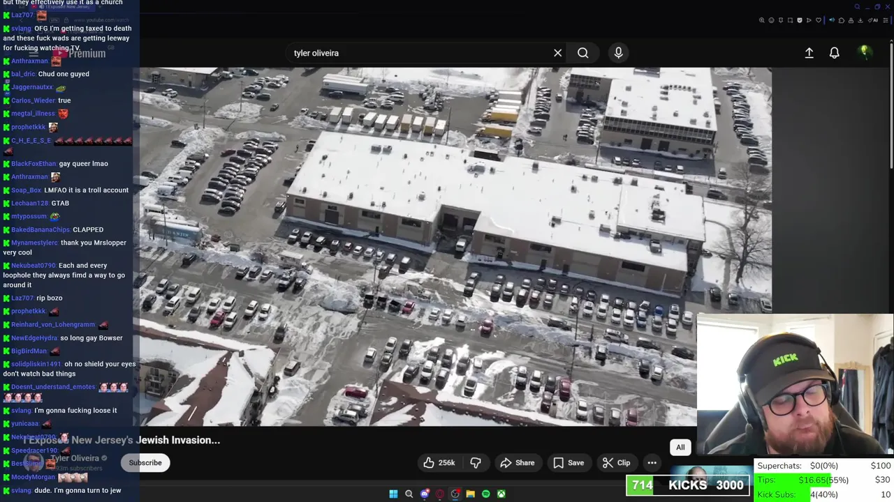Open Windows taskbar search
Image resolution: width=894 pixels, height=502 pixels.
point(409,494)
